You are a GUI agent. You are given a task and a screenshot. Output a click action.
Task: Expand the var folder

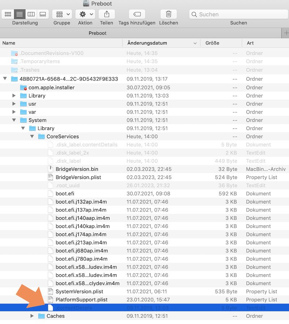click(x=14, y=112)
